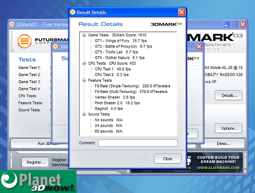
Task: Click the Close button in Result Details
Action: [168, 159]
